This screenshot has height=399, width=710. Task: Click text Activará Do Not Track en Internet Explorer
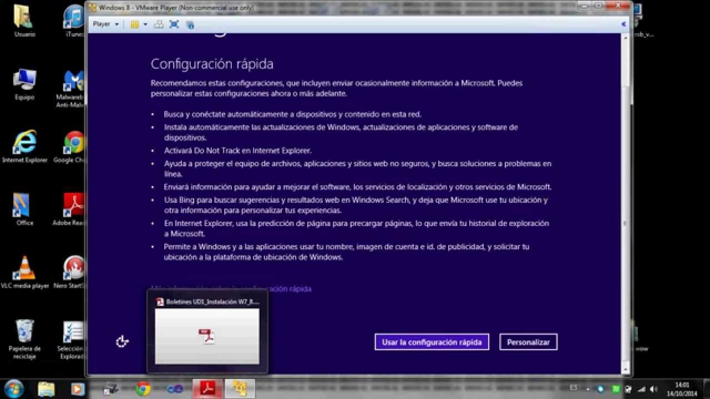click(x=237, y=150)
